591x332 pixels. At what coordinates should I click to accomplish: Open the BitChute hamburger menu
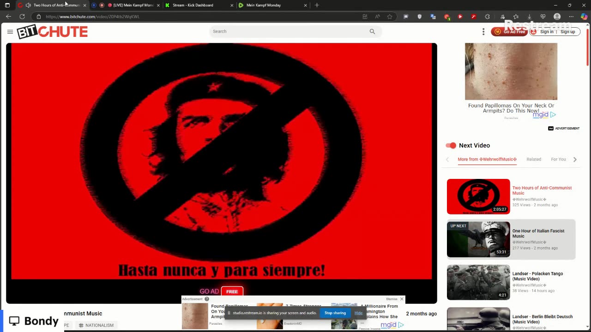point(10,31)
